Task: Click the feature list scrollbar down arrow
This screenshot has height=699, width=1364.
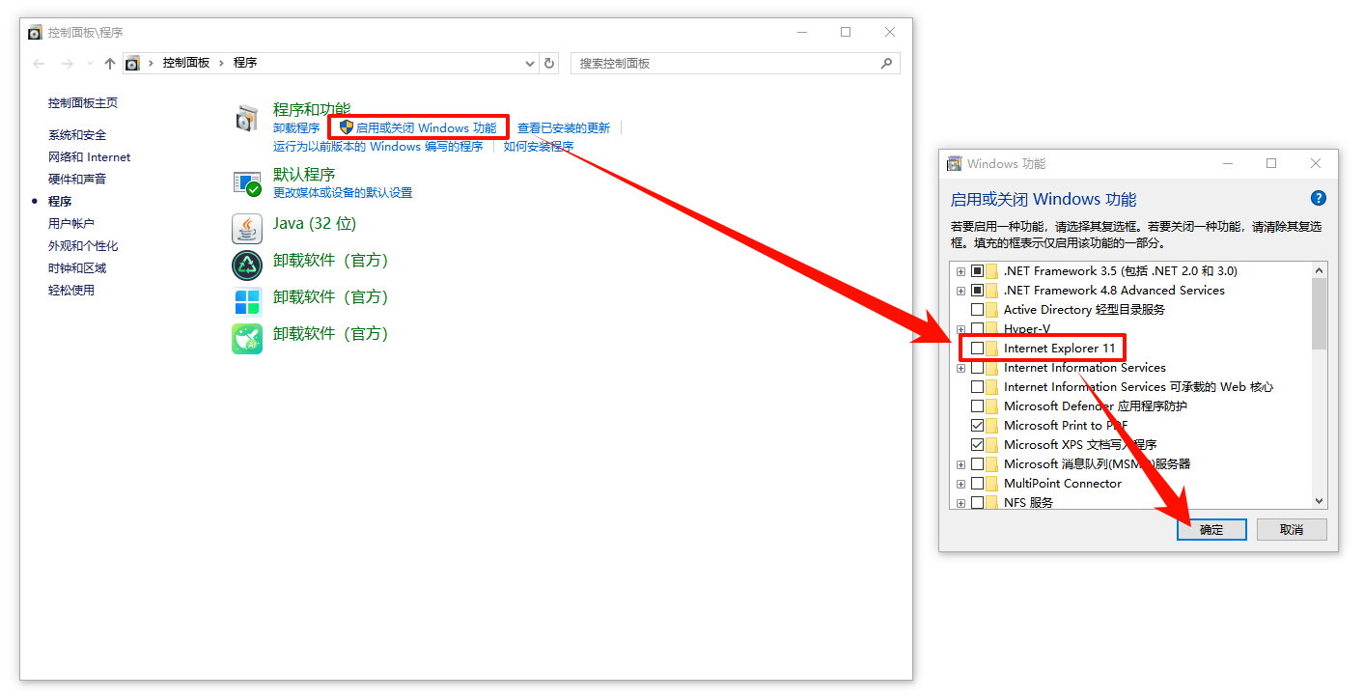Action: click(1320, 501)
